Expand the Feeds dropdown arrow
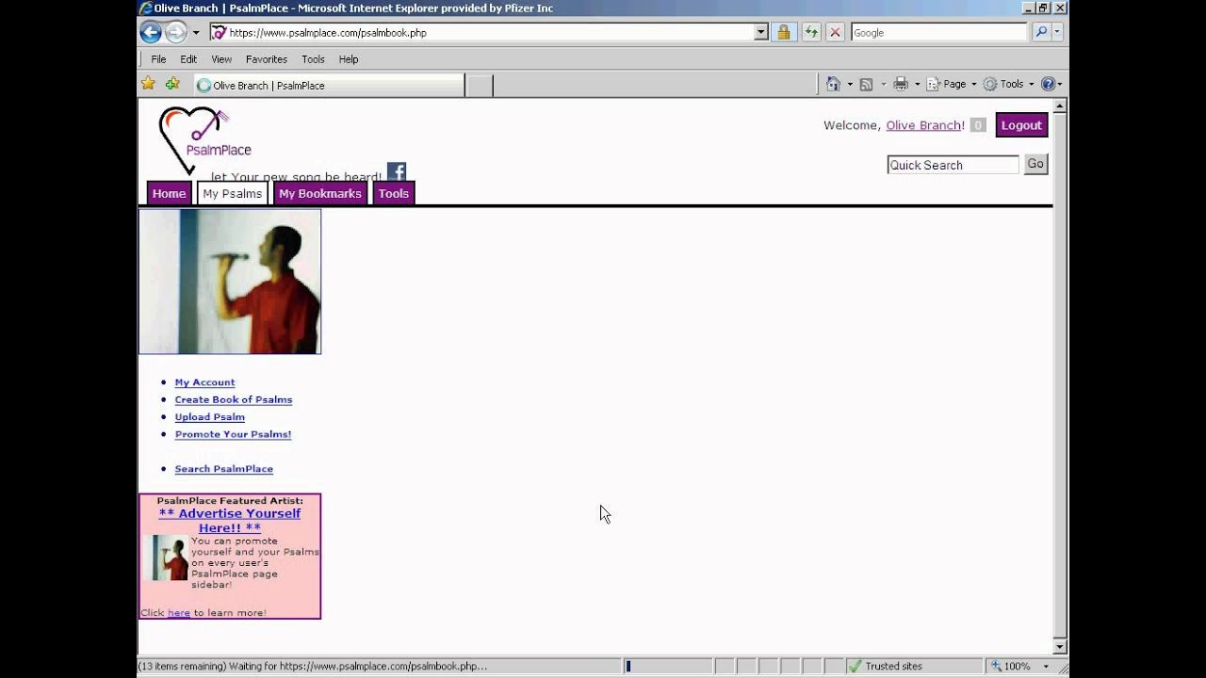Viewport: 1206px width, 678px height. click(x=883, y=84)
